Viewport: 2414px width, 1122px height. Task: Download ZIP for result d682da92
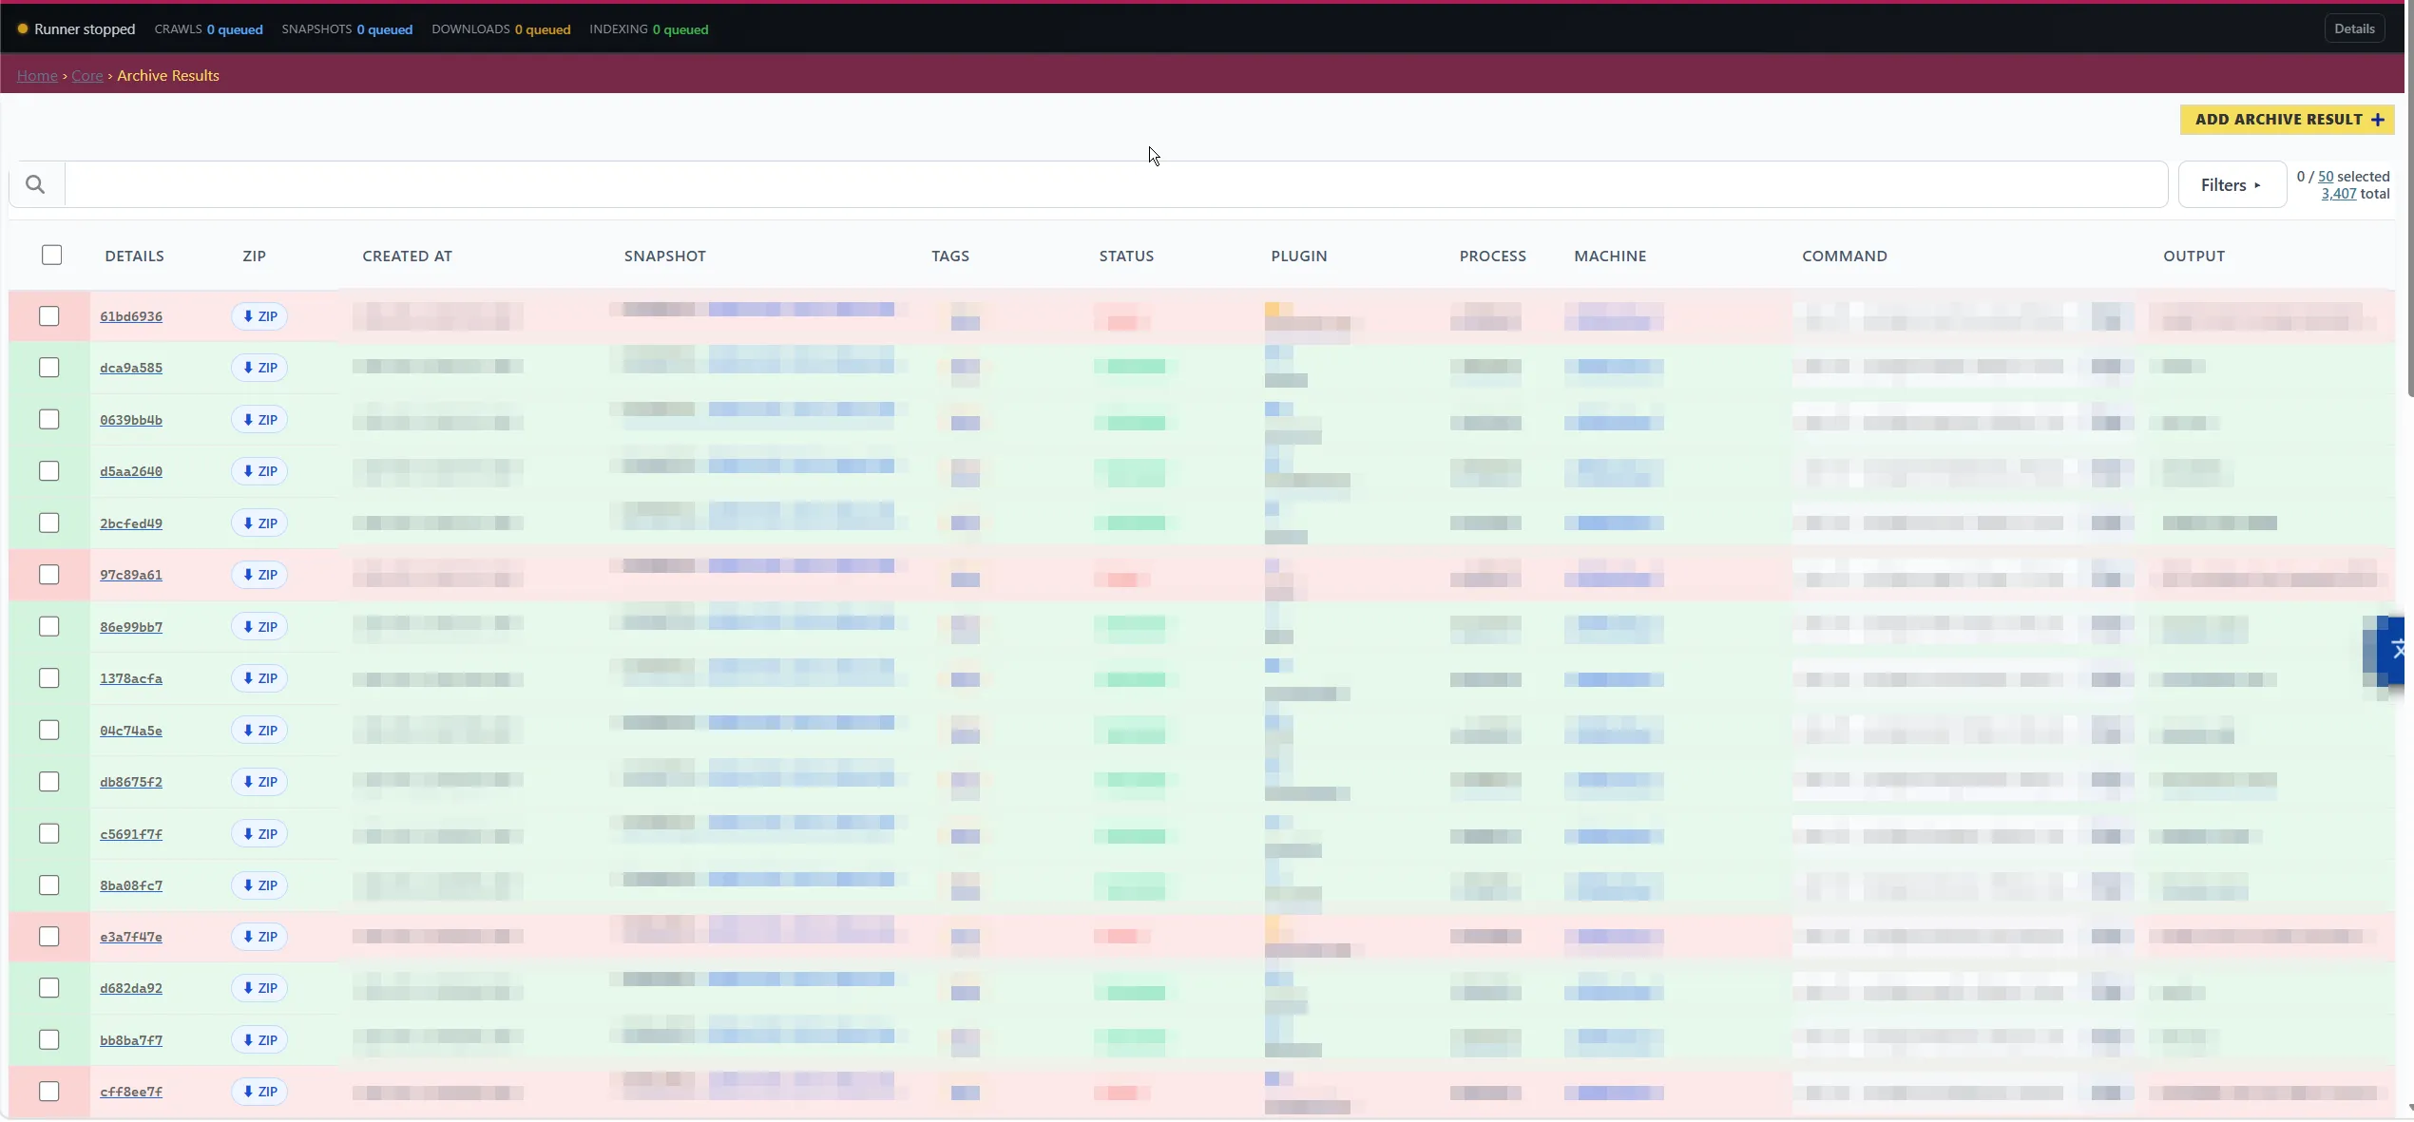coord(259,988)
